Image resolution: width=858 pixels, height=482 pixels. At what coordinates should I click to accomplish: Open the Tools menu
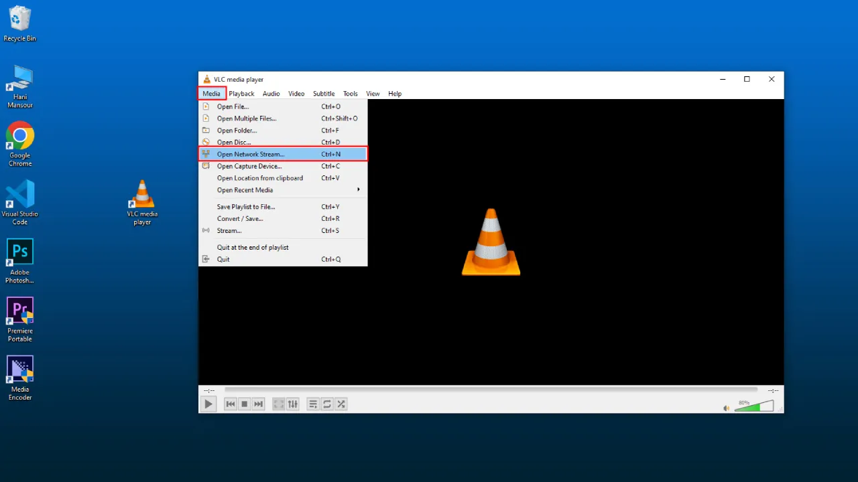(x=351, y=94)
